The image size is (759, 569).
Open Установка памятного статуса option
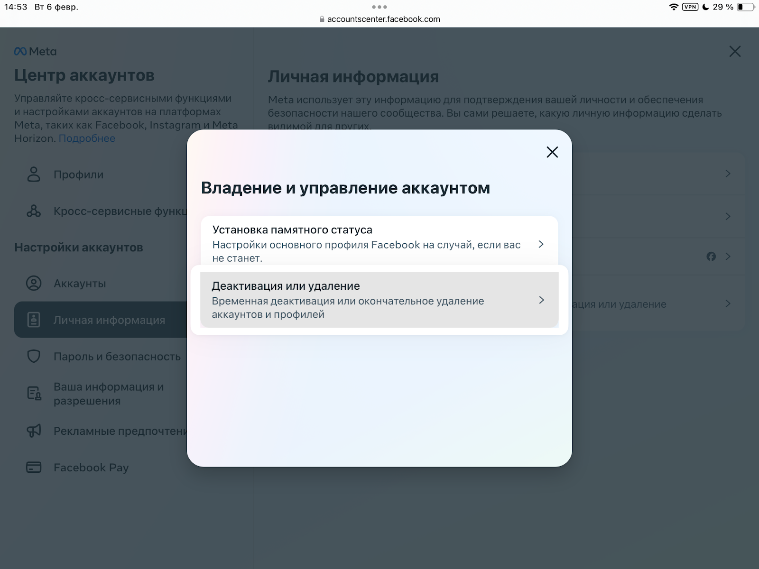click(x=379, y=244)
